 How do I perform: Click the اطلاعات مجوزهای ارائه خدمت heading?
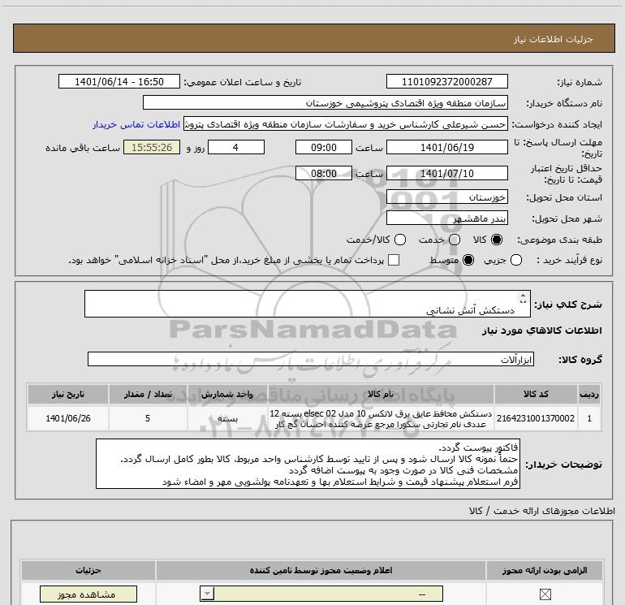point(541,511)
